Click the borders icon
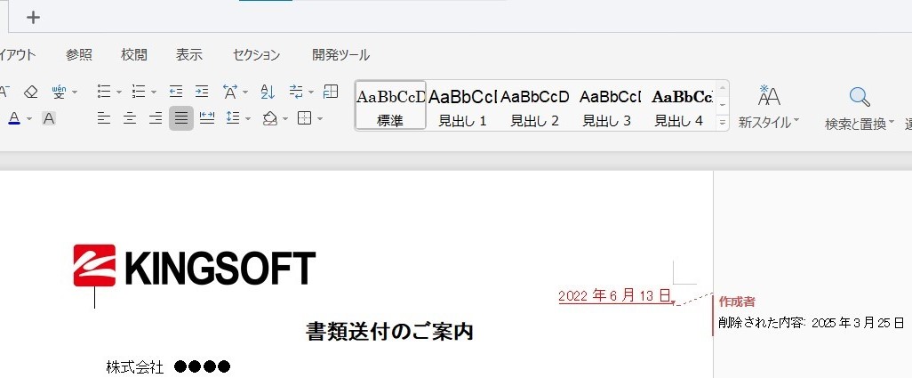Viewport: 912px width, 378px height. 304,118
